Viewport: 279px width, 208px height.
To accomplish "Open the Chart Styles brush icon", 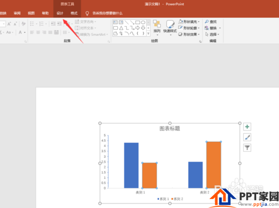I will coord(247,137).
